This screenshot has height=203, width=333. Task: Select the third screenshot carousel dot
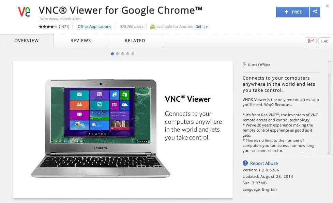tap(123, 54)
